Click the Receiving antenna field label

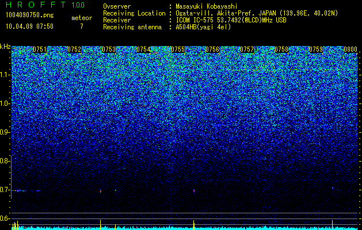132,27
